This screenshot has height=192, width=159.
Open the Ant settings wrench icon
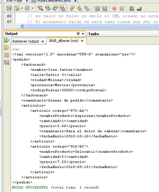pos(7,62)
